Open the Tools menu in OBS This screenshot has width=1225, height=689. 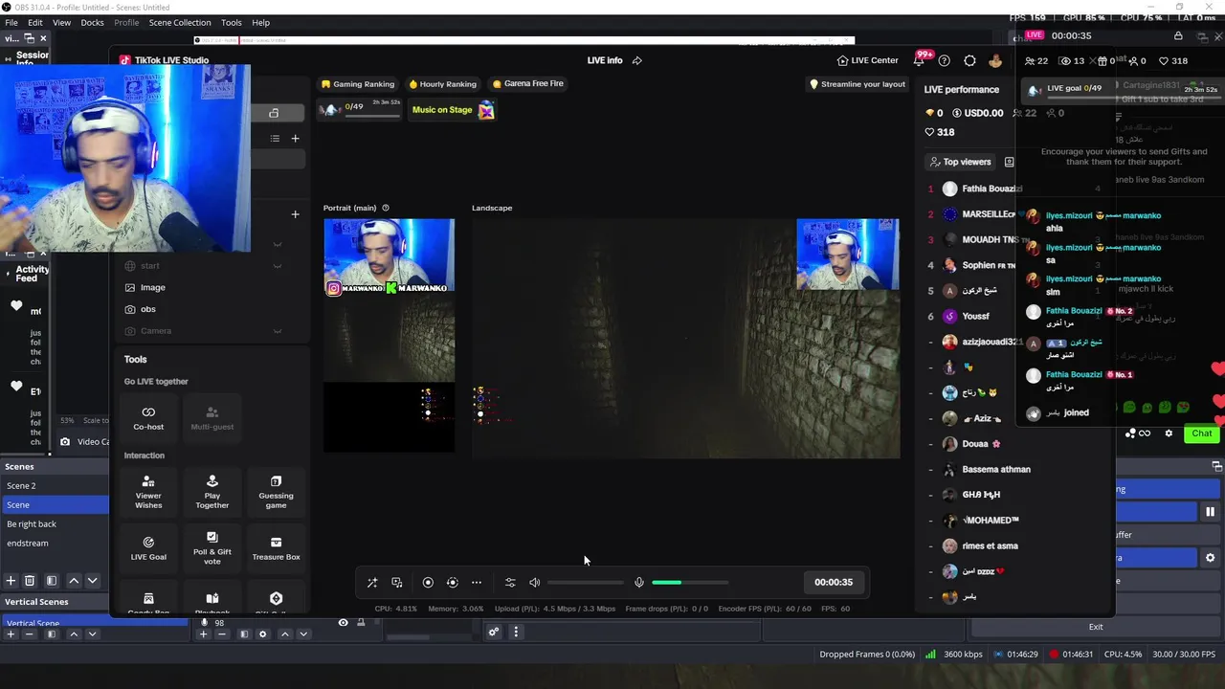tap(232, 22)
